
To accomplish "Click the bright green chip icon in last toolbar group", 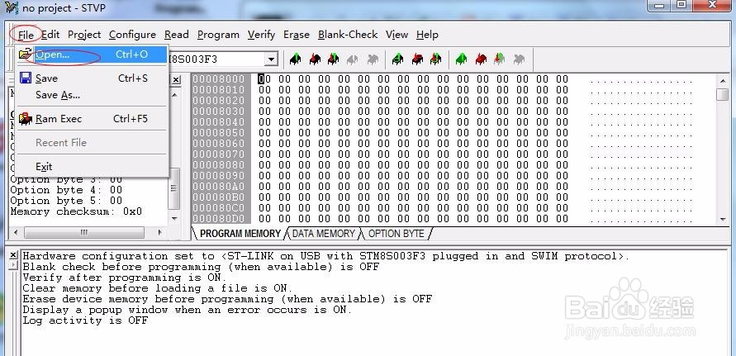I will 462,59.
